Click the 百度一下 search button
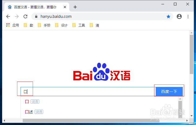Viewport: 196px width, 125px height. coord(169,92)
